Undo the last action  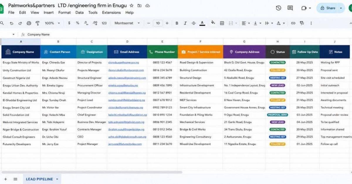point(11,23)
